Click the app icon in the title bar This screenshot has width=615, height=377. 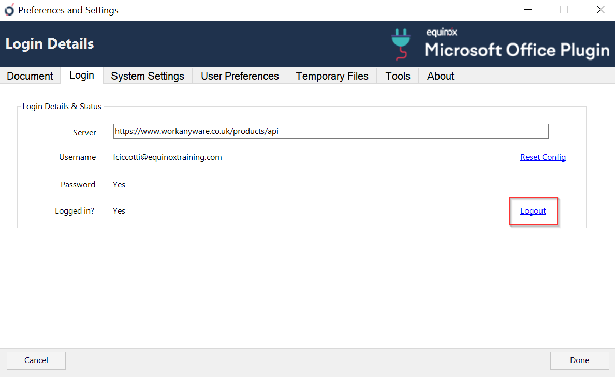(x=9, y=10)
